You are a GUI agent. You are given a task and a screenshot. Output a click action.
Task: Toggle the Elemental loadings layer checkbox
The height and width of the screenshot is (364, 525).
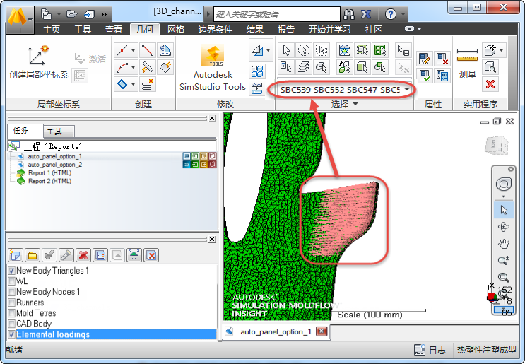(12, 334)
